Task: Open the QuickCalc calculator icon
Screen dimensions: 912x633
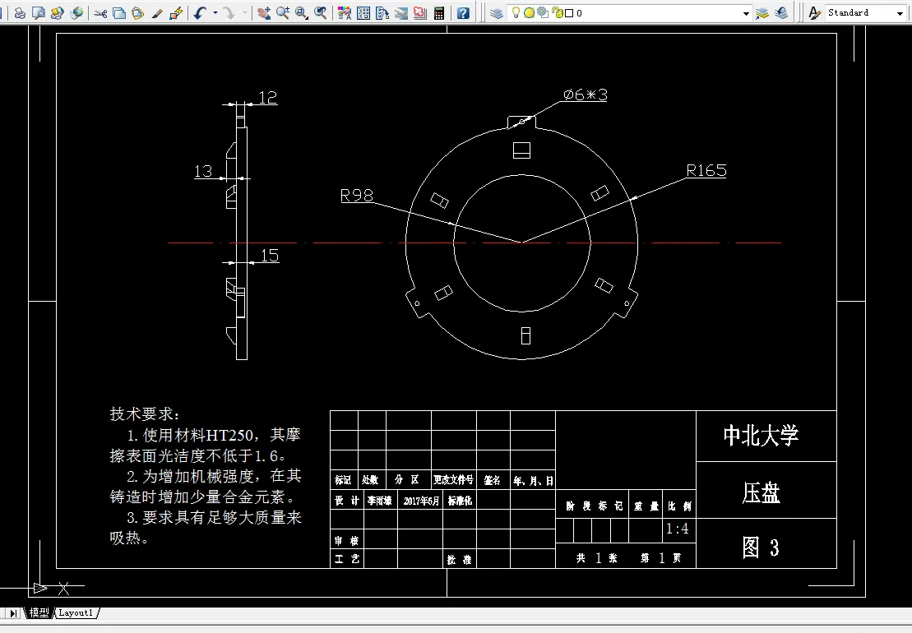Action: point(439,13)
